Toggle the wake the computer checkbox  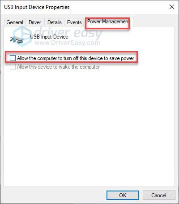coord(13,67)
